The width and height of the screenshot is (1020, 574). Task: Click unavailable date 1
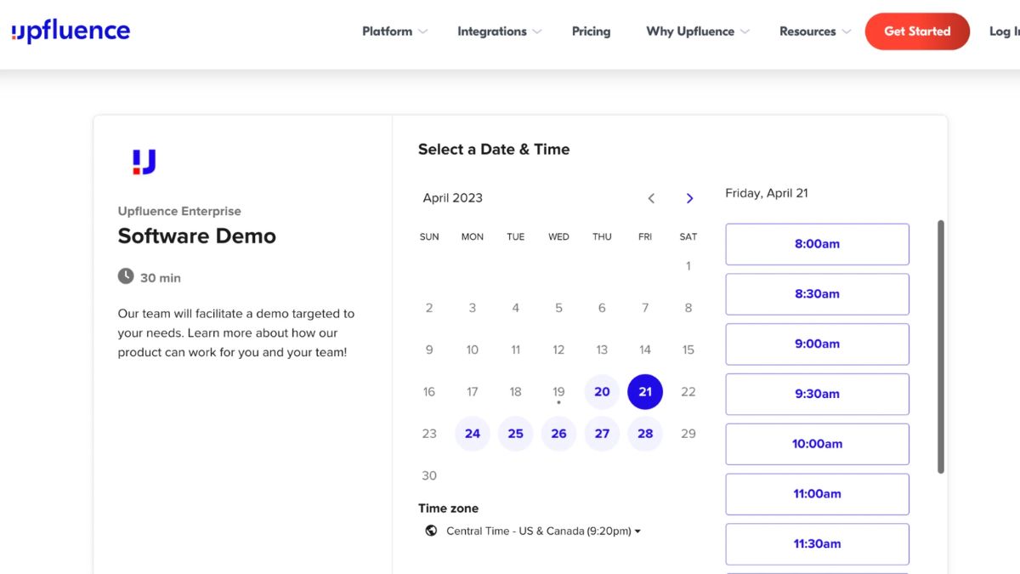(688, 266)
